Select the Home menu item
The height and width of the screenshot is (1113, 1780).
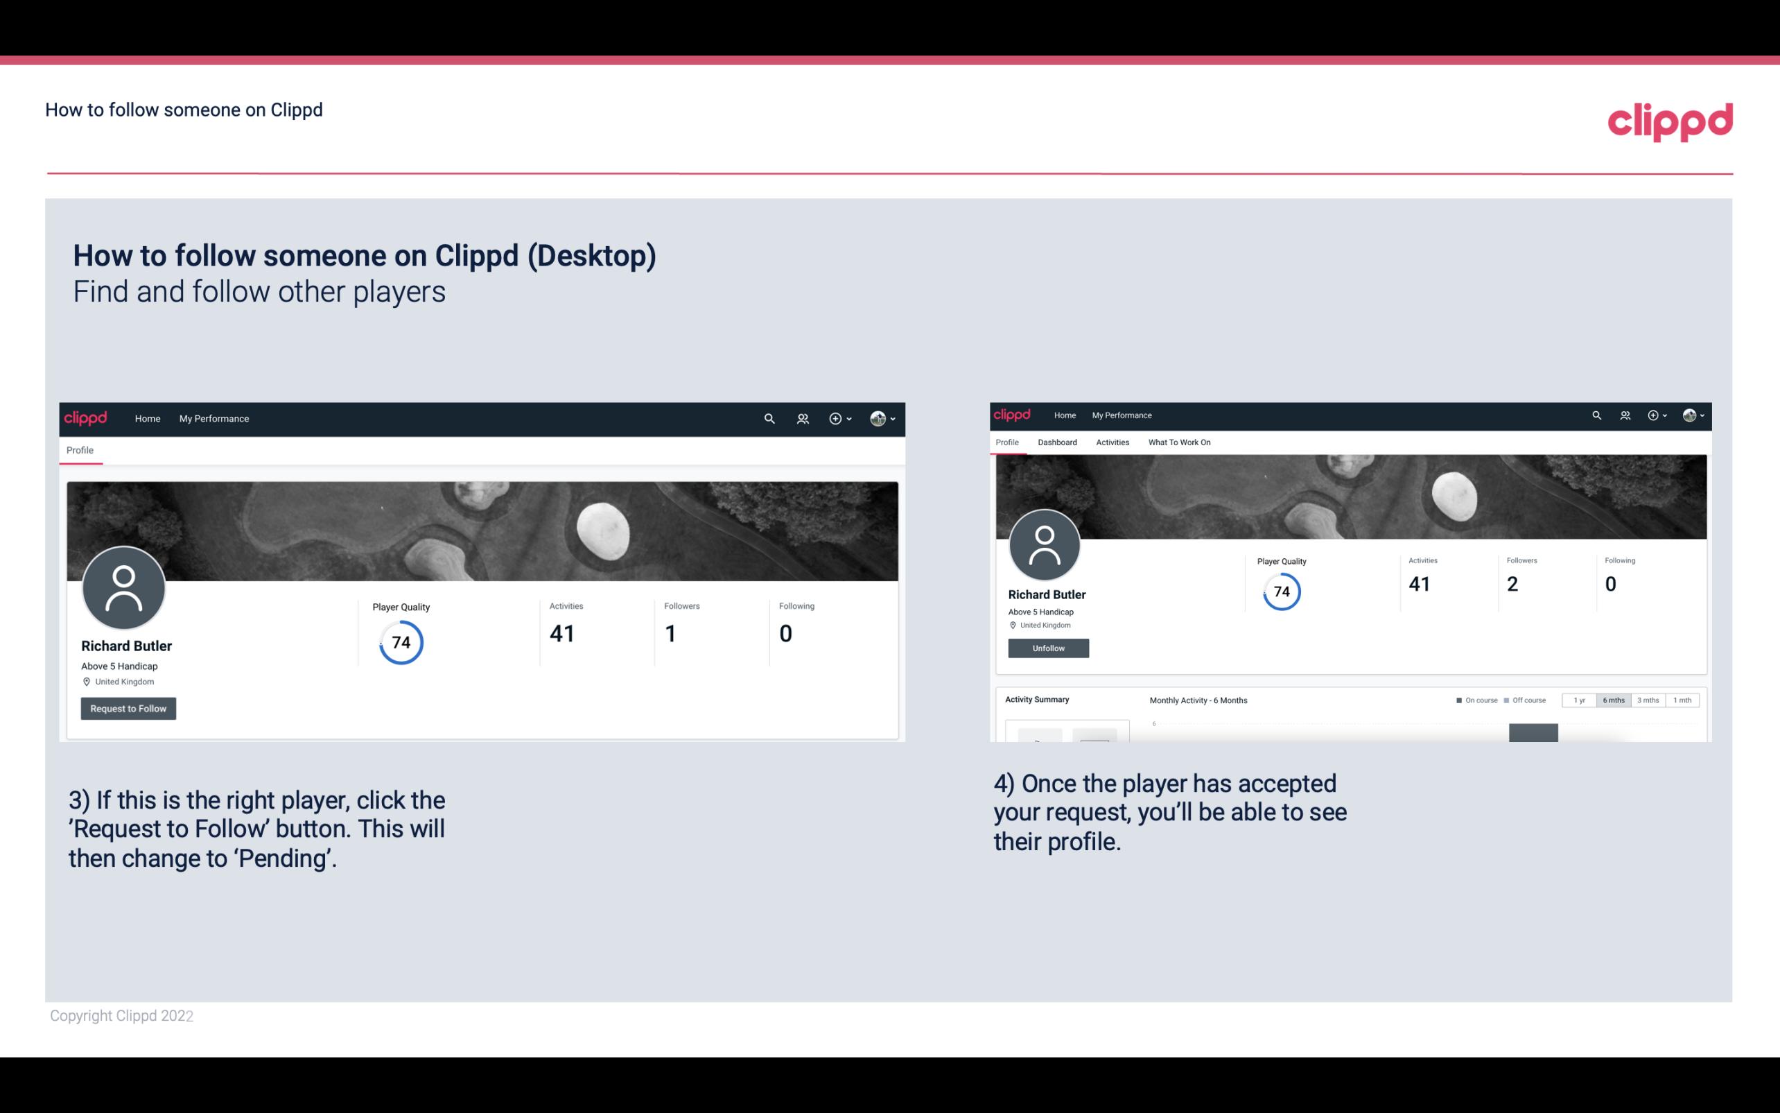pyautogui.click(x=148, y=418)
